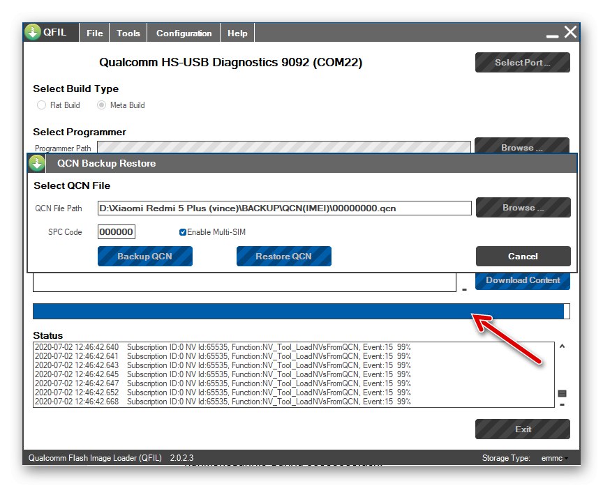Click the status line timestamped 12:46:42.652
This screenshot has width=603, height=488.
[223, 392]
